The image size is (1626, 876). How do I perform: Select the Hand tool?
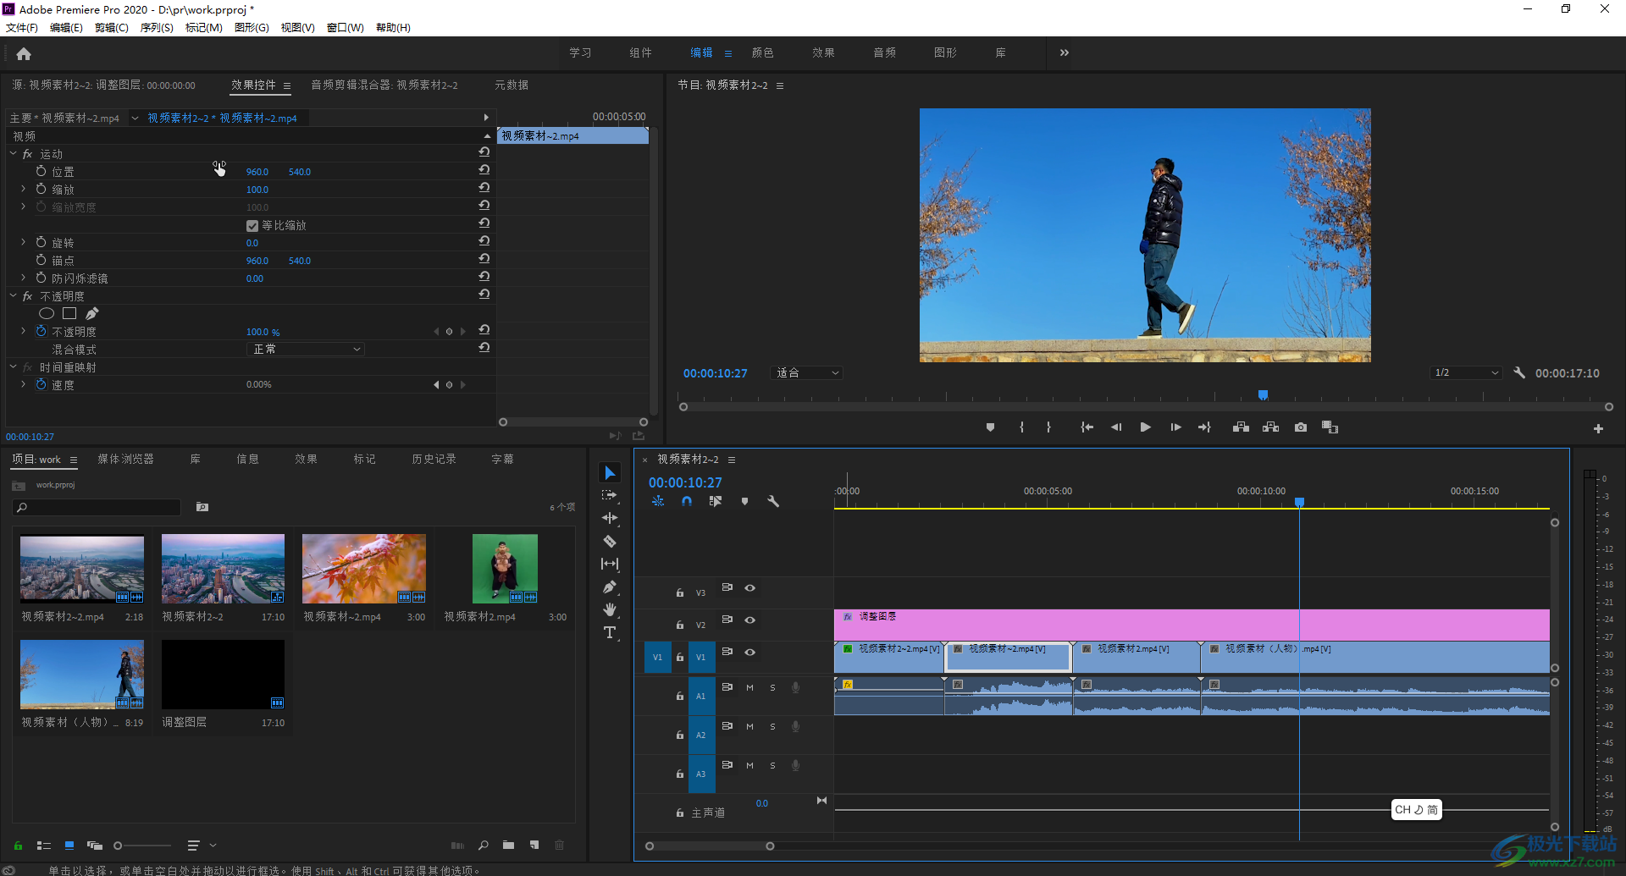[x=610, y=609]
